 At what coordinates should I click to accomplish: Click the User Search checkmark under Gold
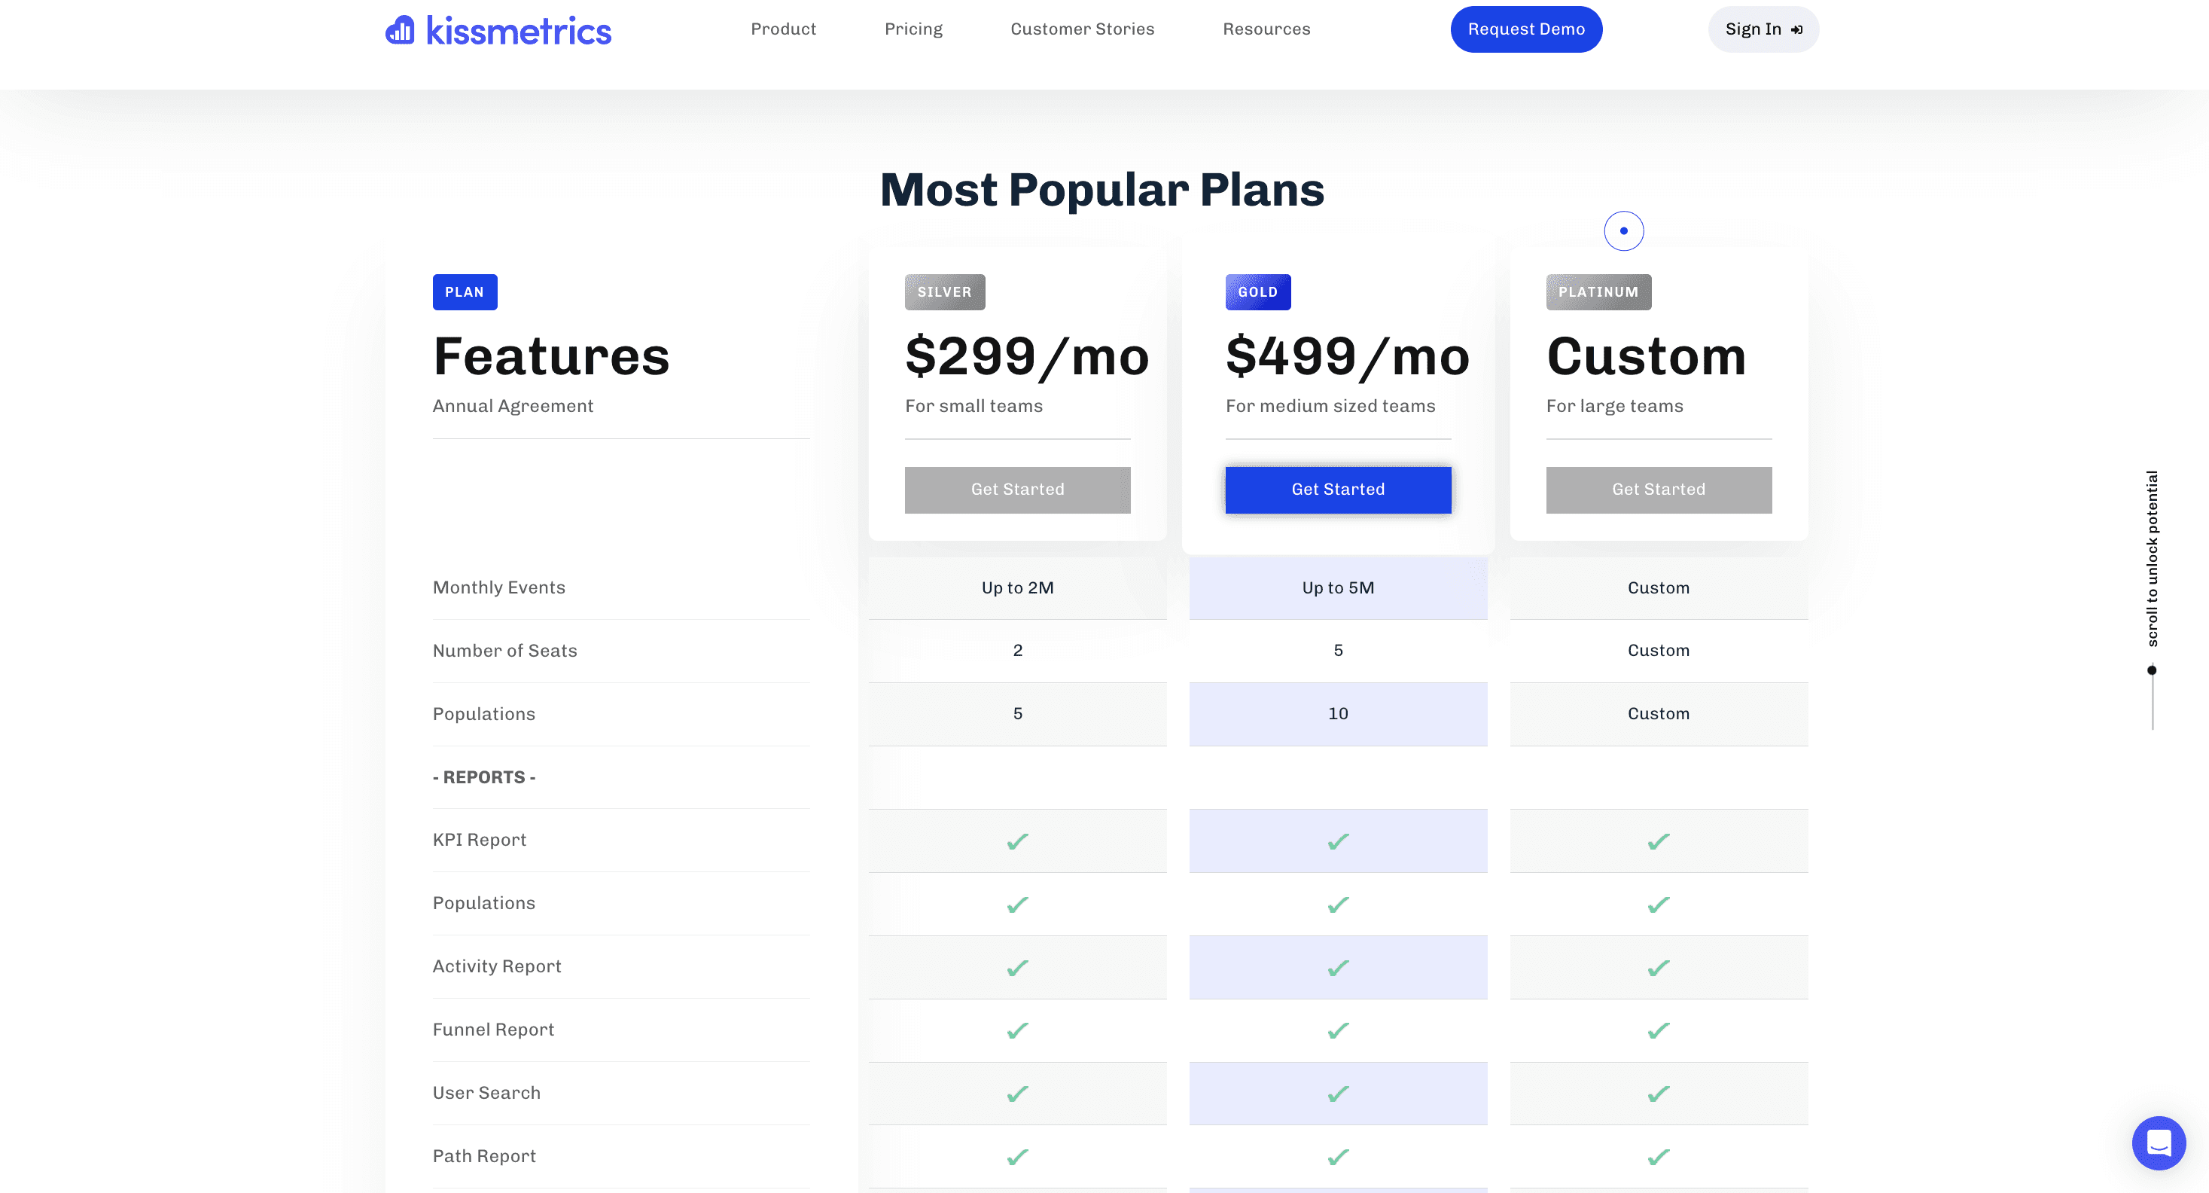1338,1094
